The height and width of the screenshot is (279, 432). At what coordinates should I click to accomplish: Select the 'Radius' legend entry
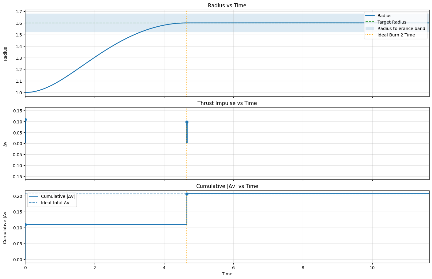[384, 16]
